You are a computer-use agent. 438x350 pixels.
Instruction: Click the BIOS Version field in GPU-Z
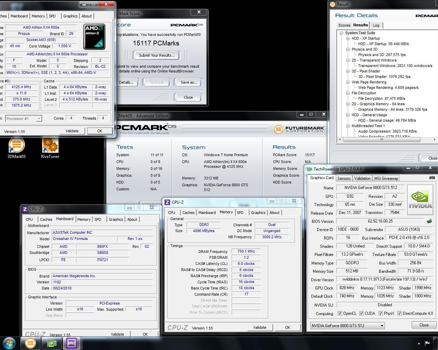tap(380, 221)
